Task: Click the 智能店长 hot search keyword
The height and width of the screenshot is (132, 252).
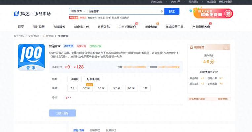Action: [92, 18]
